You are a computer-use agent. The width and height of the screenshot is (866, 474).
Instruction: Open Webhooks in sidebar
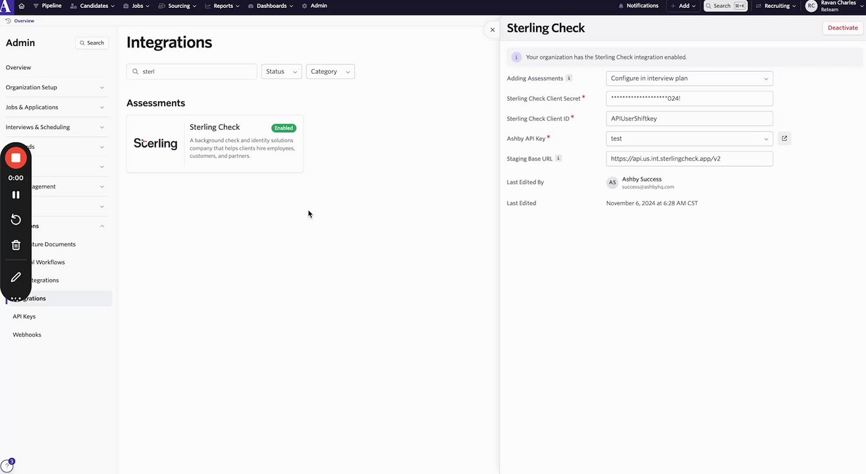coord(27,335)
